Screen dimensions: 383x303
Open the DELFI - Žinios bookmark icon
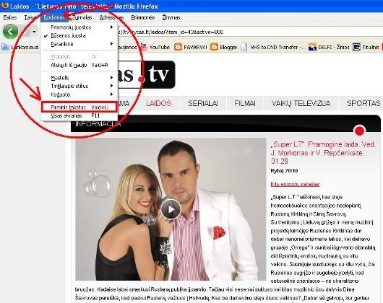[x=312, y=47]
